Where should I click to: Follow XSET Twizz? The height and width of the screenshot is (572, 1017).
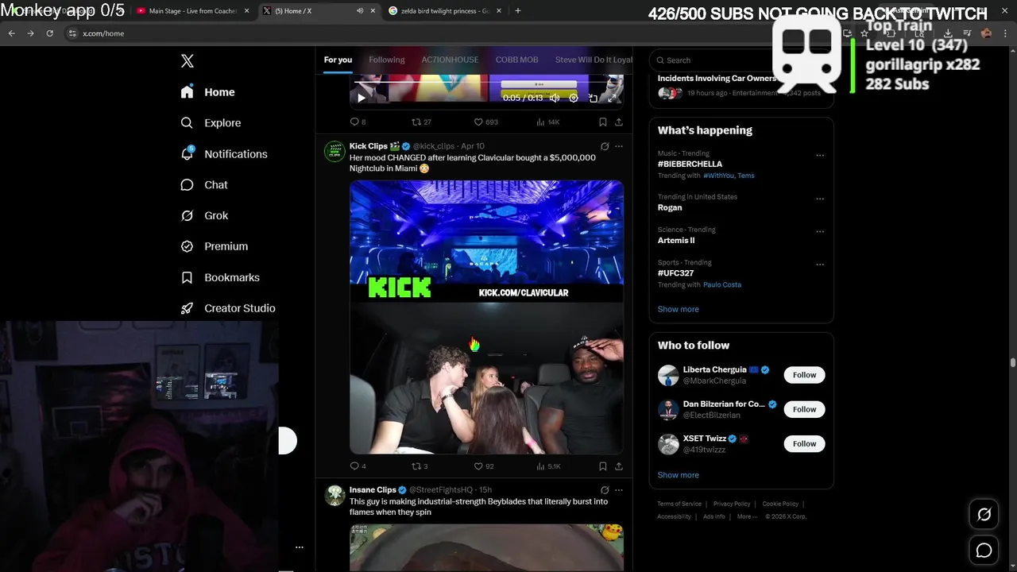point(804,443)
